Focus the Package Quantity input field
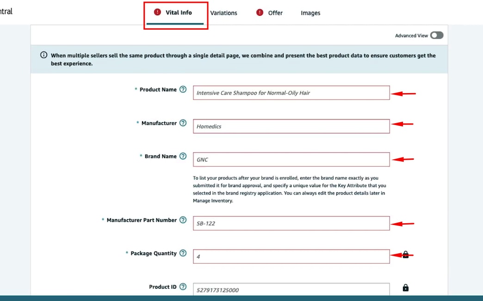 click(291, 256)
